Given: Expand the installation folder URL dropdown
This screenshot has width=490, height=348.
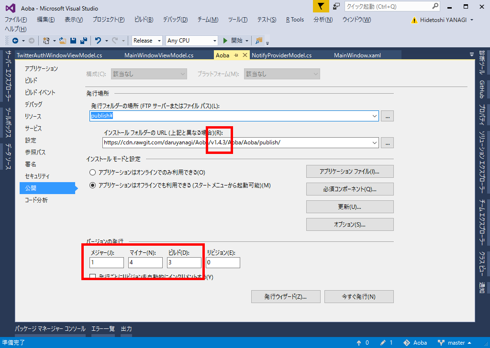Looking at the screenshot, I should [x=374, y=142].
